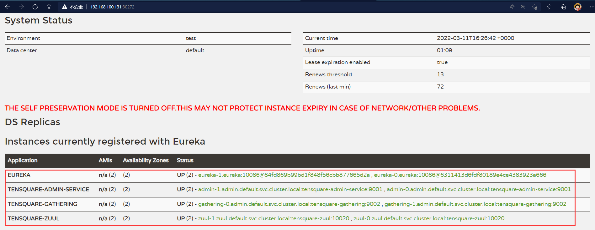The width and height of the screenshot is (595, 230).
Task: Click the Application column header
Action: [x=23, y=160]
